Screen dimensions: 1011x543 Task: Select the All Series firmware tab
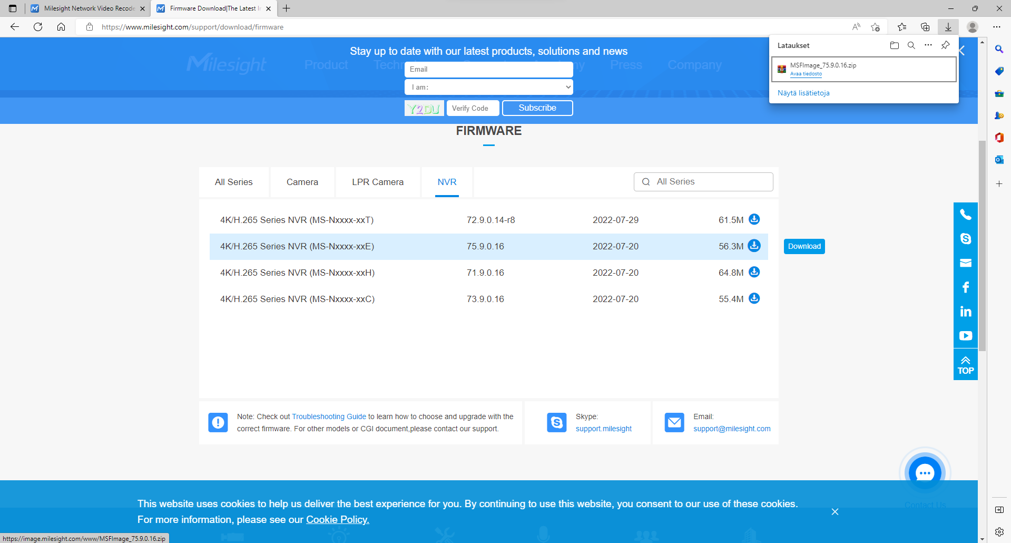click(234, 182)
